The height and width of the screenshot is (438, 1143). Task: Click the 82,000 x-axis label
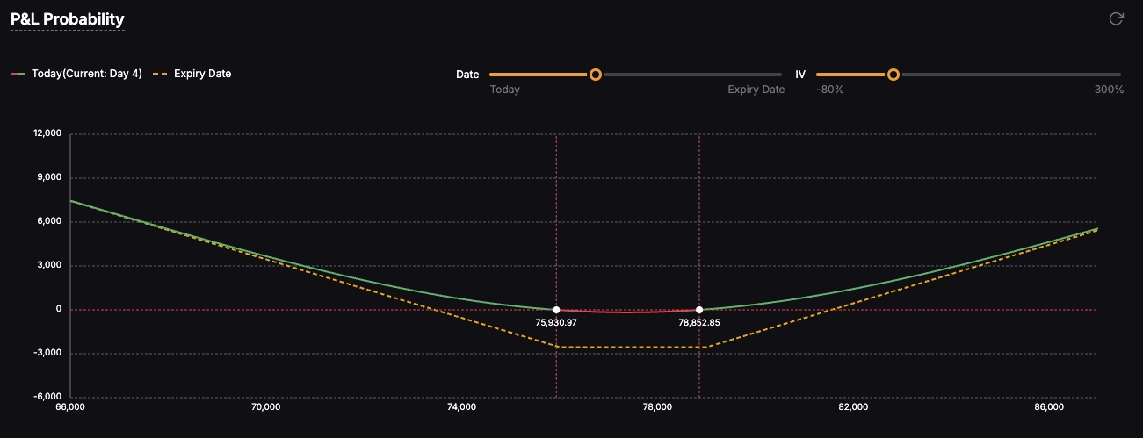click(853, 407)
